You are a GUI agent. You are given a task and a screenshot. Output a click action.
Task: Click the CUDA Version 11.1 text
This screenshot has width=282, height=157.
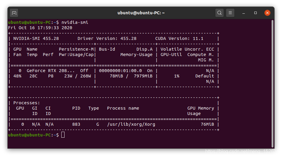tap(179, 38)
